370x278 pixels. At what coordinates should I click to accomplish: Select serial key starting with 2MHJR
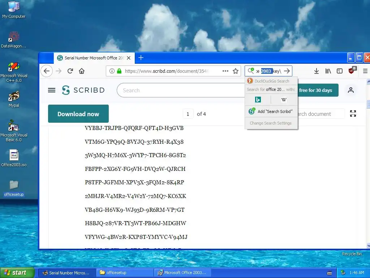(135, 196)
